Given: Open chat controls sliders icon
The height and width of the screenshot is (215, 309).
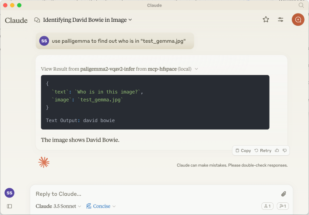Looking at the screenshot, I should point(281,20).
